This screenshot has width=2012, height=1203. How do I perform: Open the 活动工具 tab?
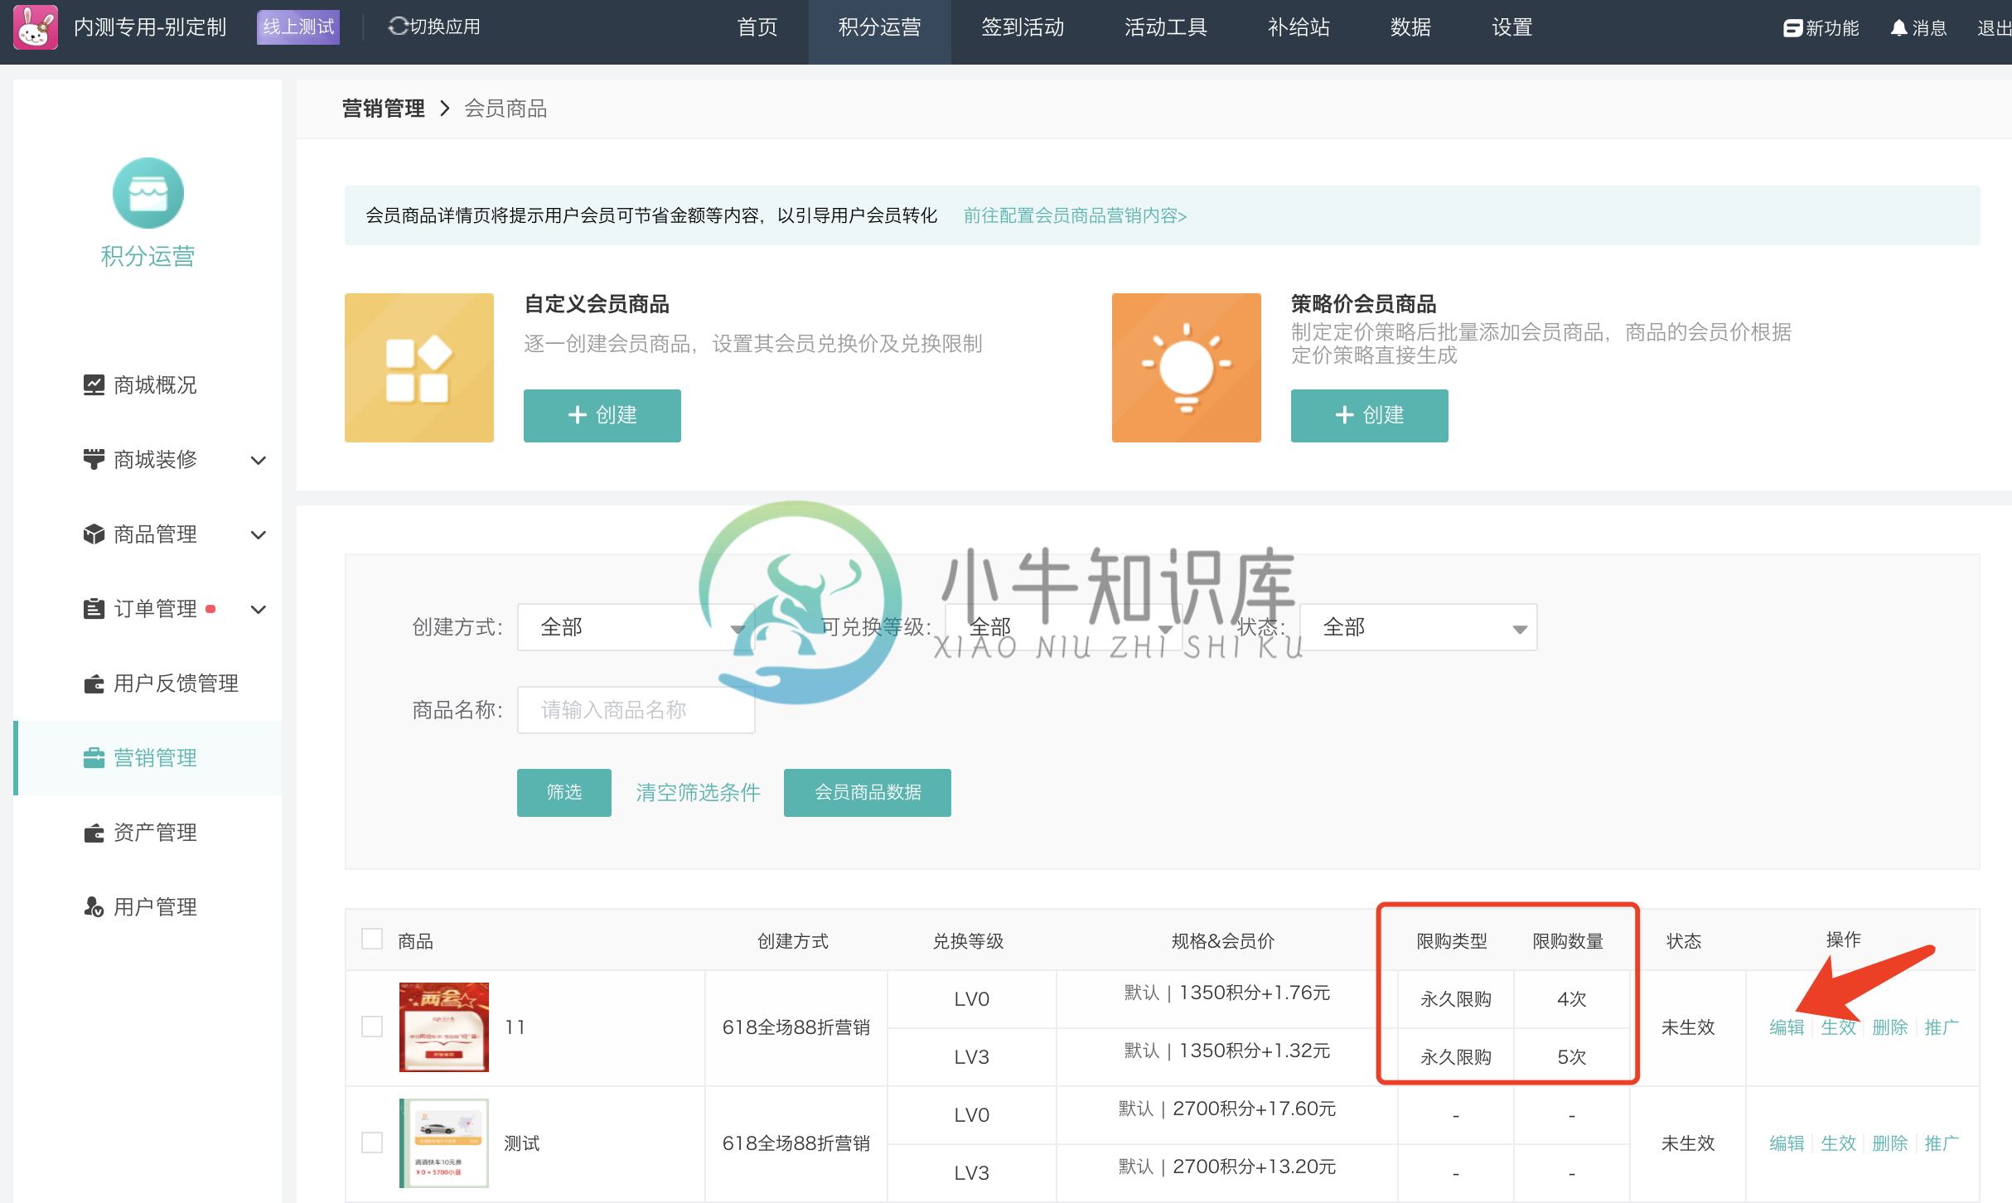click(1165, 27)
